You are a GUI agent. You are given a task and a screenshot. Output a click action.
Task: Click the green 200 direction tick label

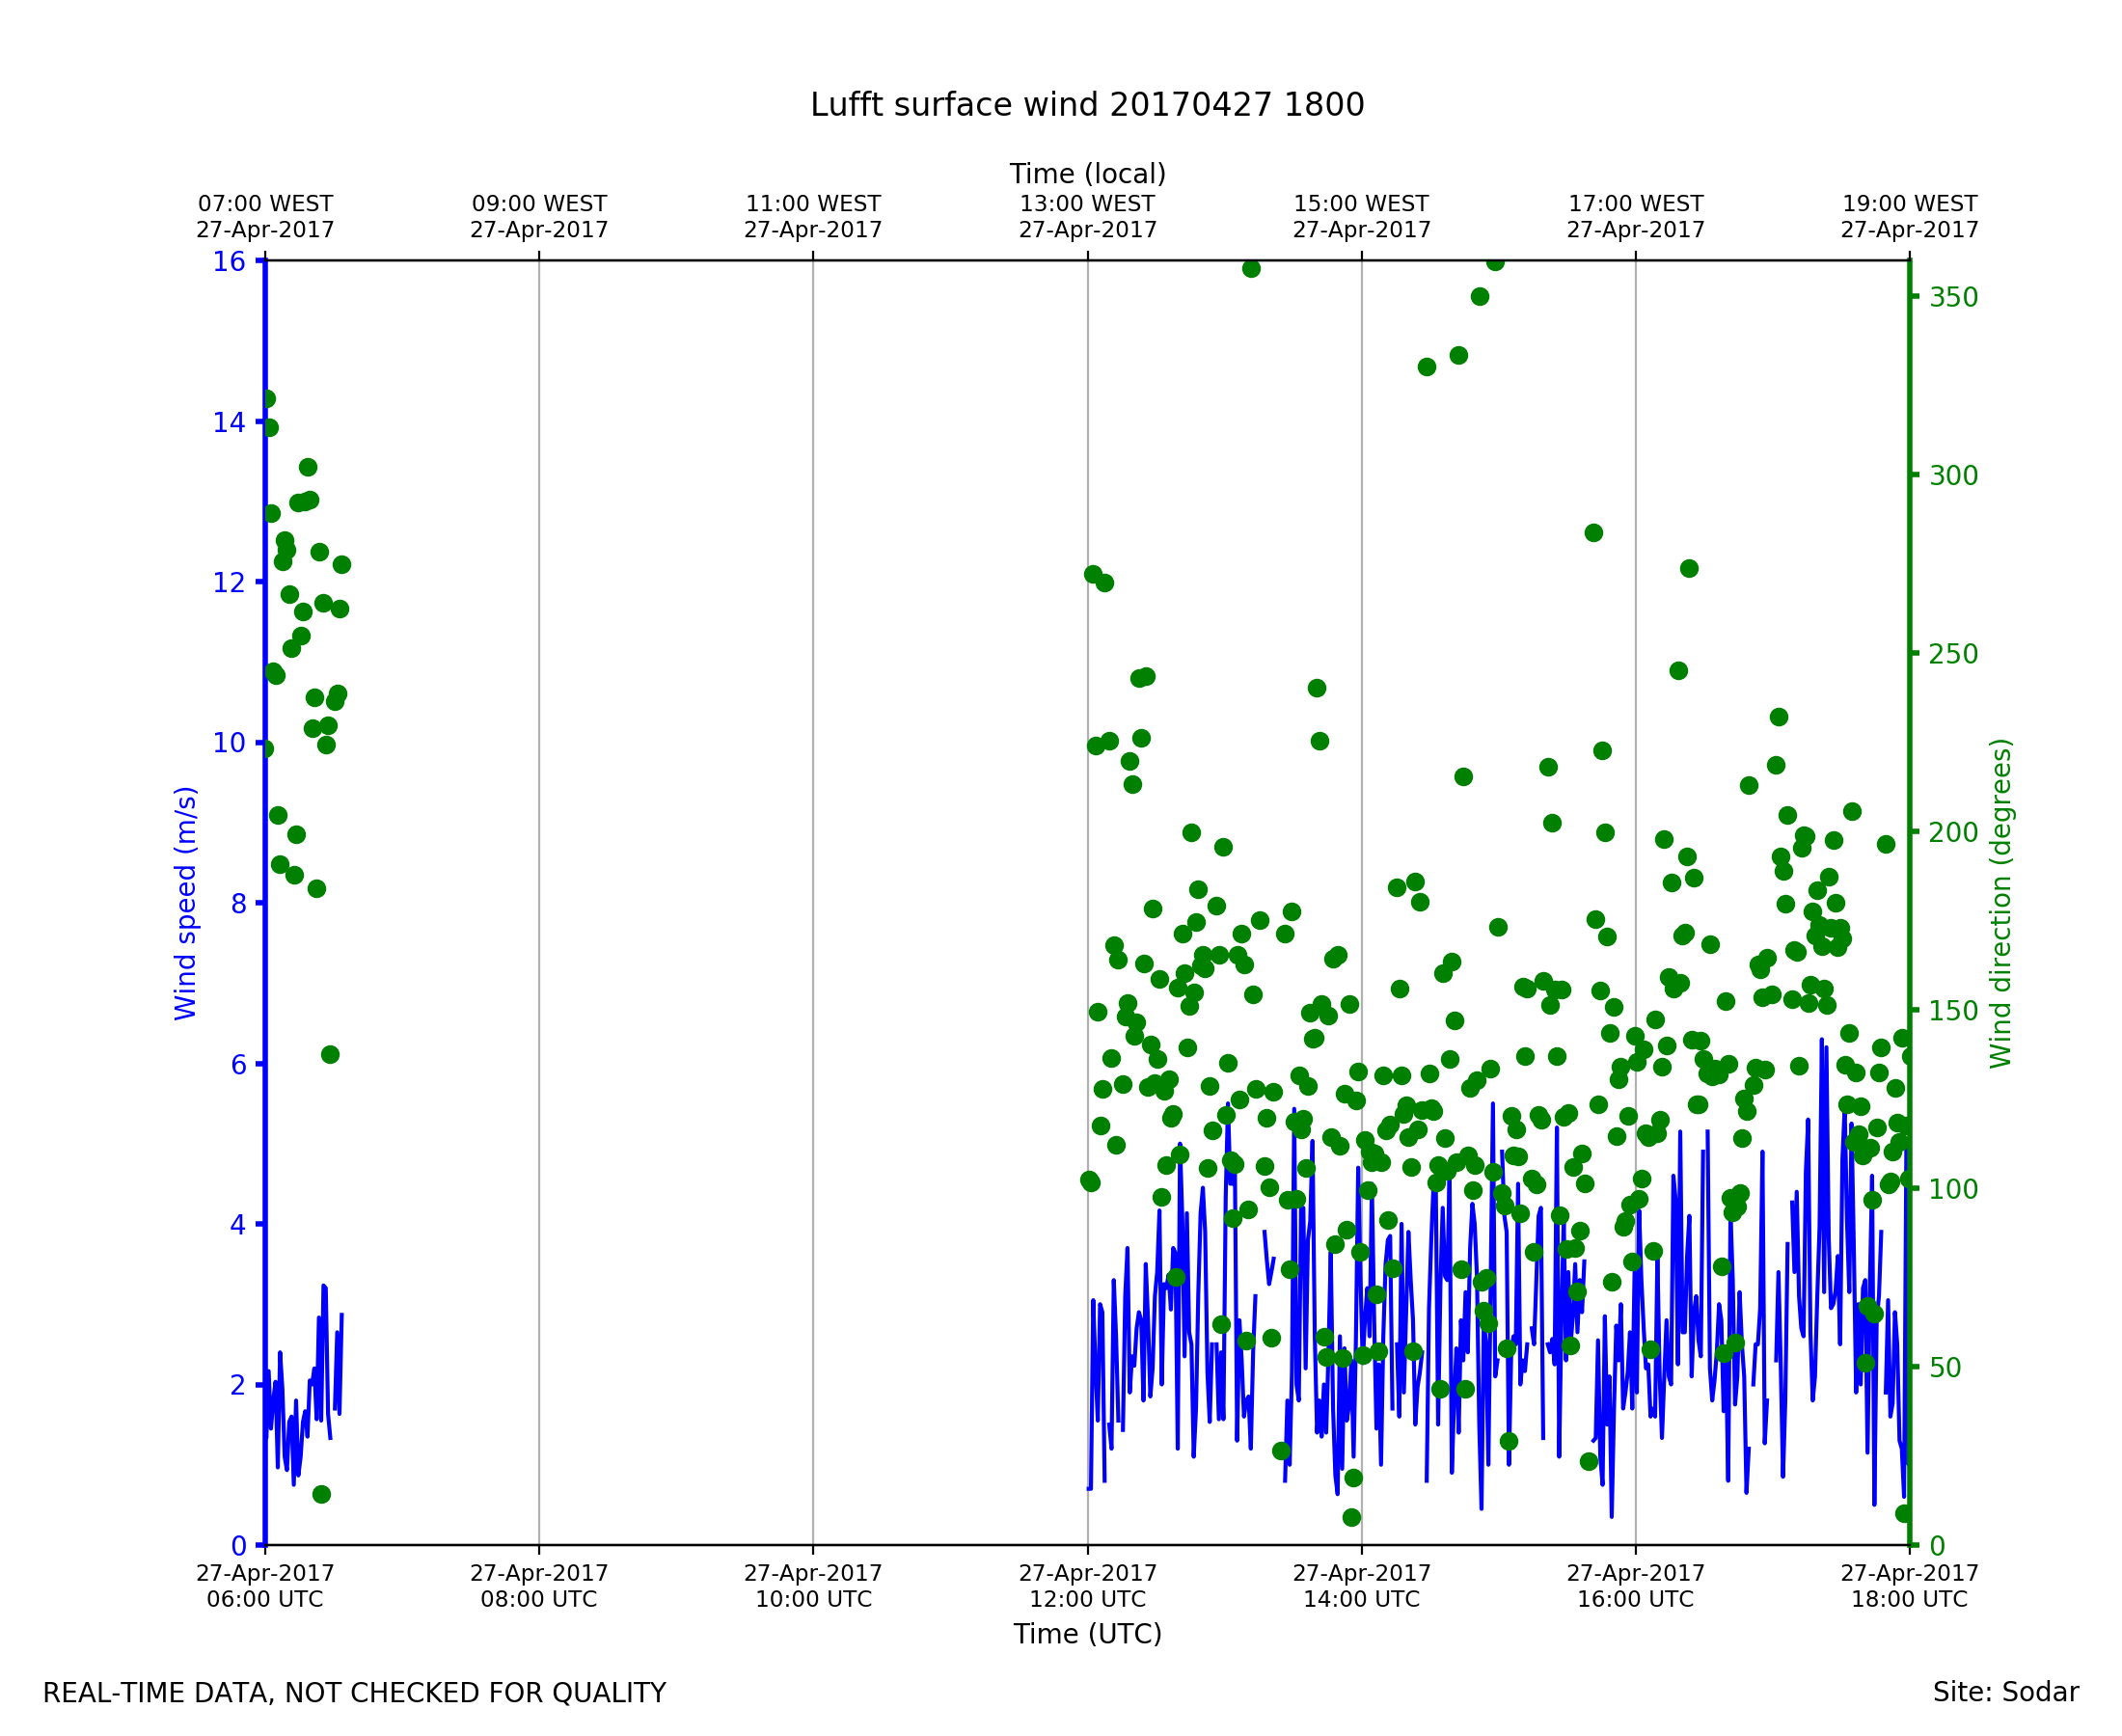click(x=1953, y=833)
